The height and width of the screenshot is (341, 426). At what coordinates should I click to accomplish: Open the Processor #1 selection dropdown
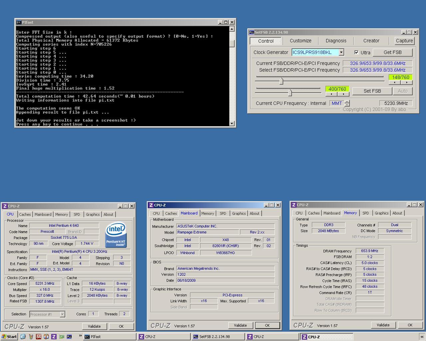62,314
